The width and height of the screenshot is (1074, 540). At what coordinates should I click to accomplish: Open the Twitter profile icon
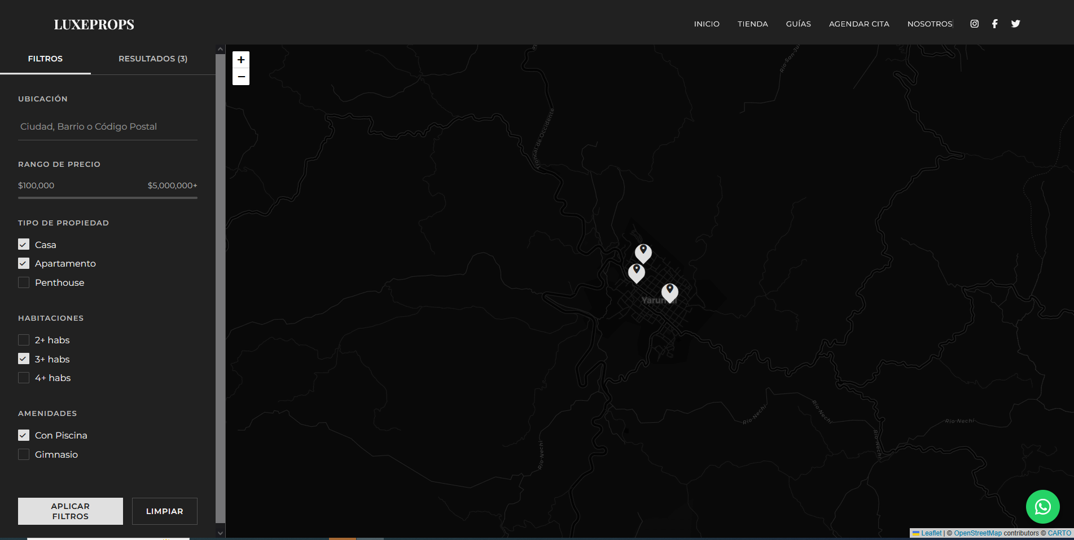pyautogui.click(x=1015, y=24)
